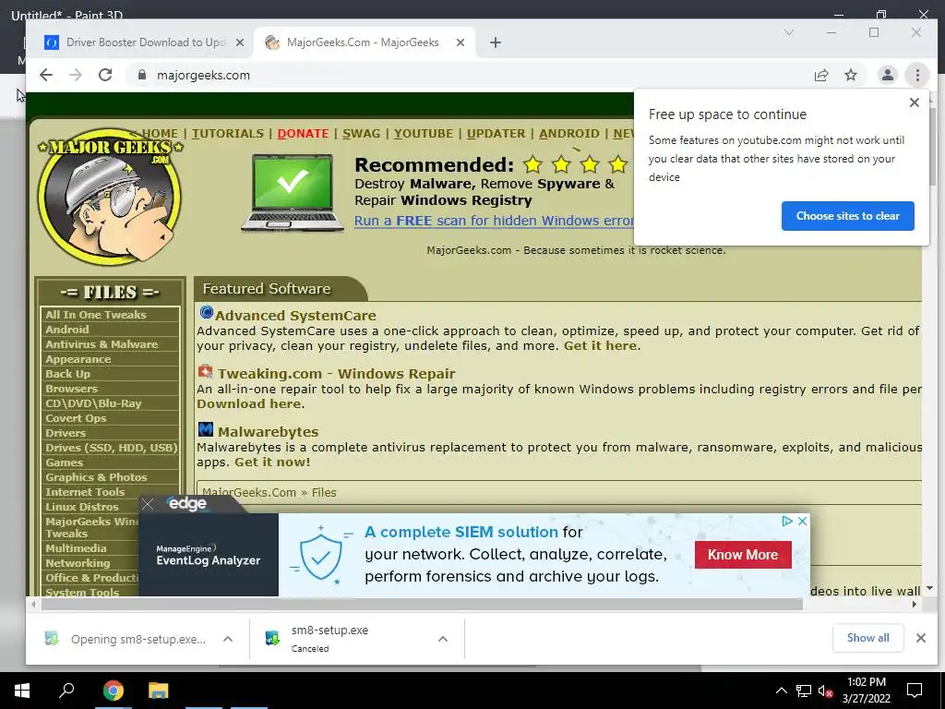The image size is (945, 709).
Task: Open the Advanced SystemCare title link
Action: pyautogui.click(x=295, y=316)
